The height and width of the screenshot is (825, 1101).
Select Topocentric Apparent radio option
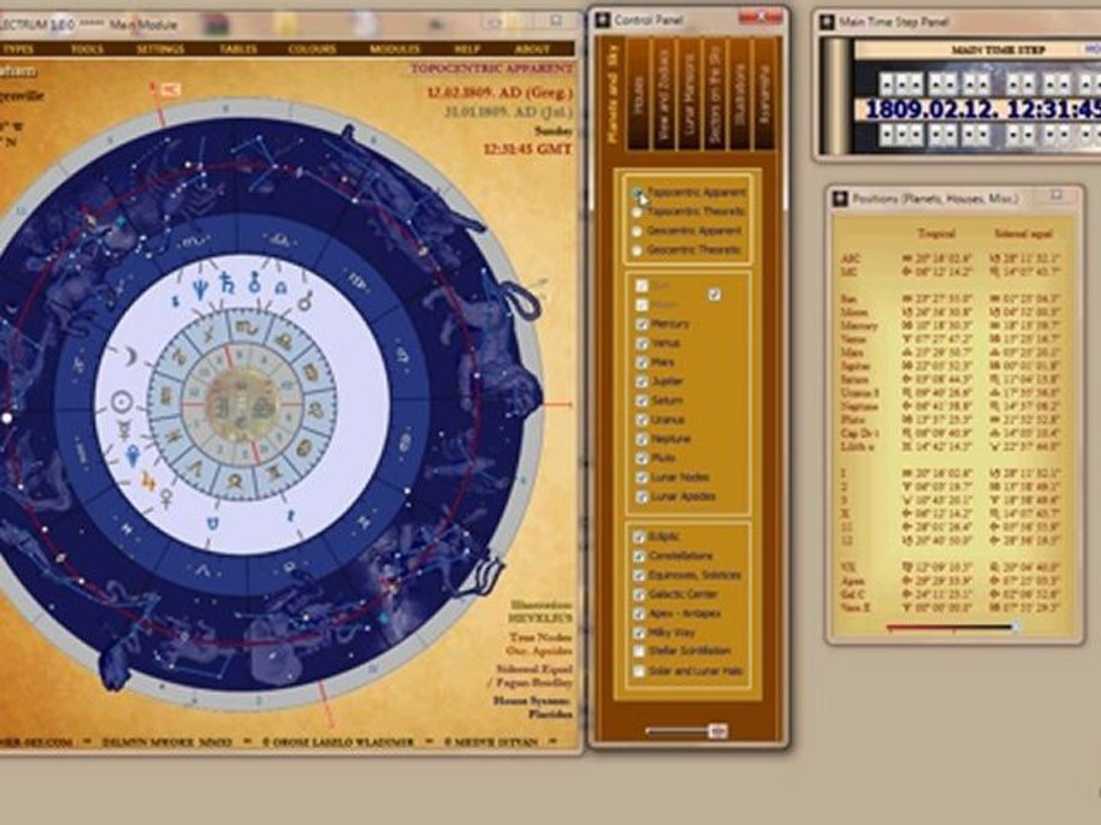pyautogui.click(x=637, y=192)
